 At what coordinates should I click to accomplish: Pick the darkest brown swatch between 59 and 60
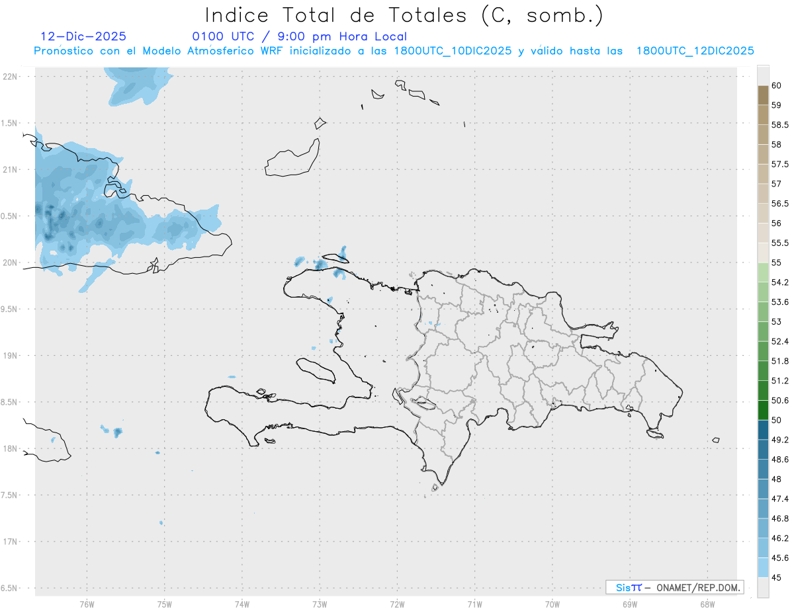tap(763, 95)
